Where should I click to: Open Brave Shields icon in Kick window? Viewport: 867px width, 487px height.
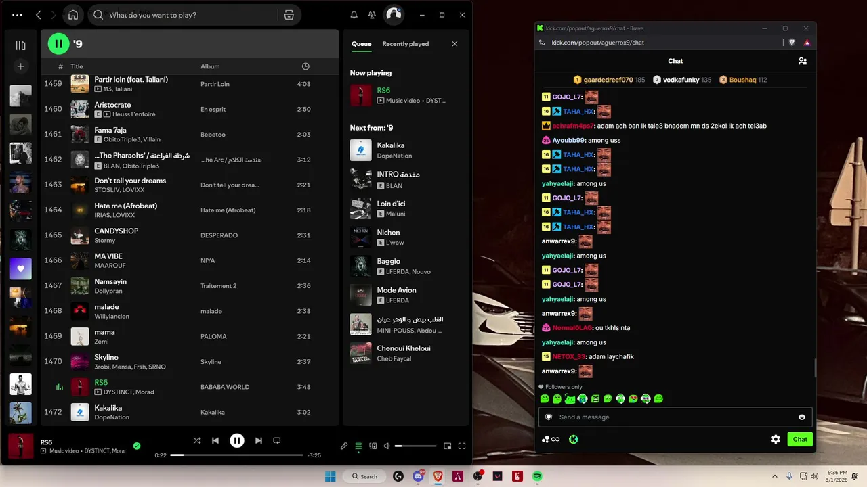click(x=792, y=42)
